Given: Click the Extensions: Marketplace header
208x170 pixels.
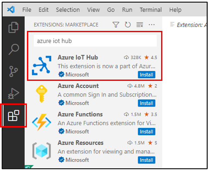Looking at the screenshot, I should (66, 25).
